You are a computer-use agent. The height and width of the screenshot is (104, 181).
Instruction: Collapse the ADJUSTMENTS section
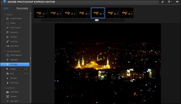pyautogui.click(x=5, y=51)
